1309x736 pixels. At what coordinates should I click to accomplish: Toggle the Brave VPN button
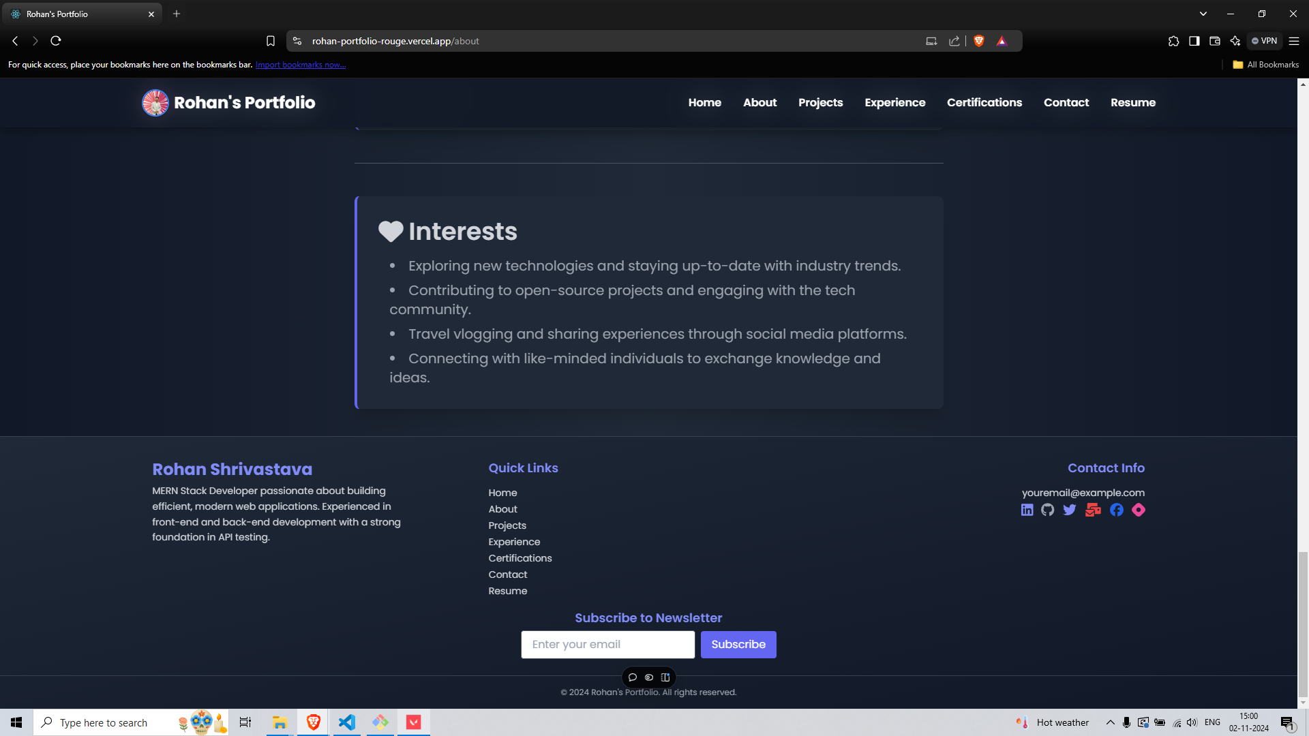pyautogui.click(x=1265, y=41)
